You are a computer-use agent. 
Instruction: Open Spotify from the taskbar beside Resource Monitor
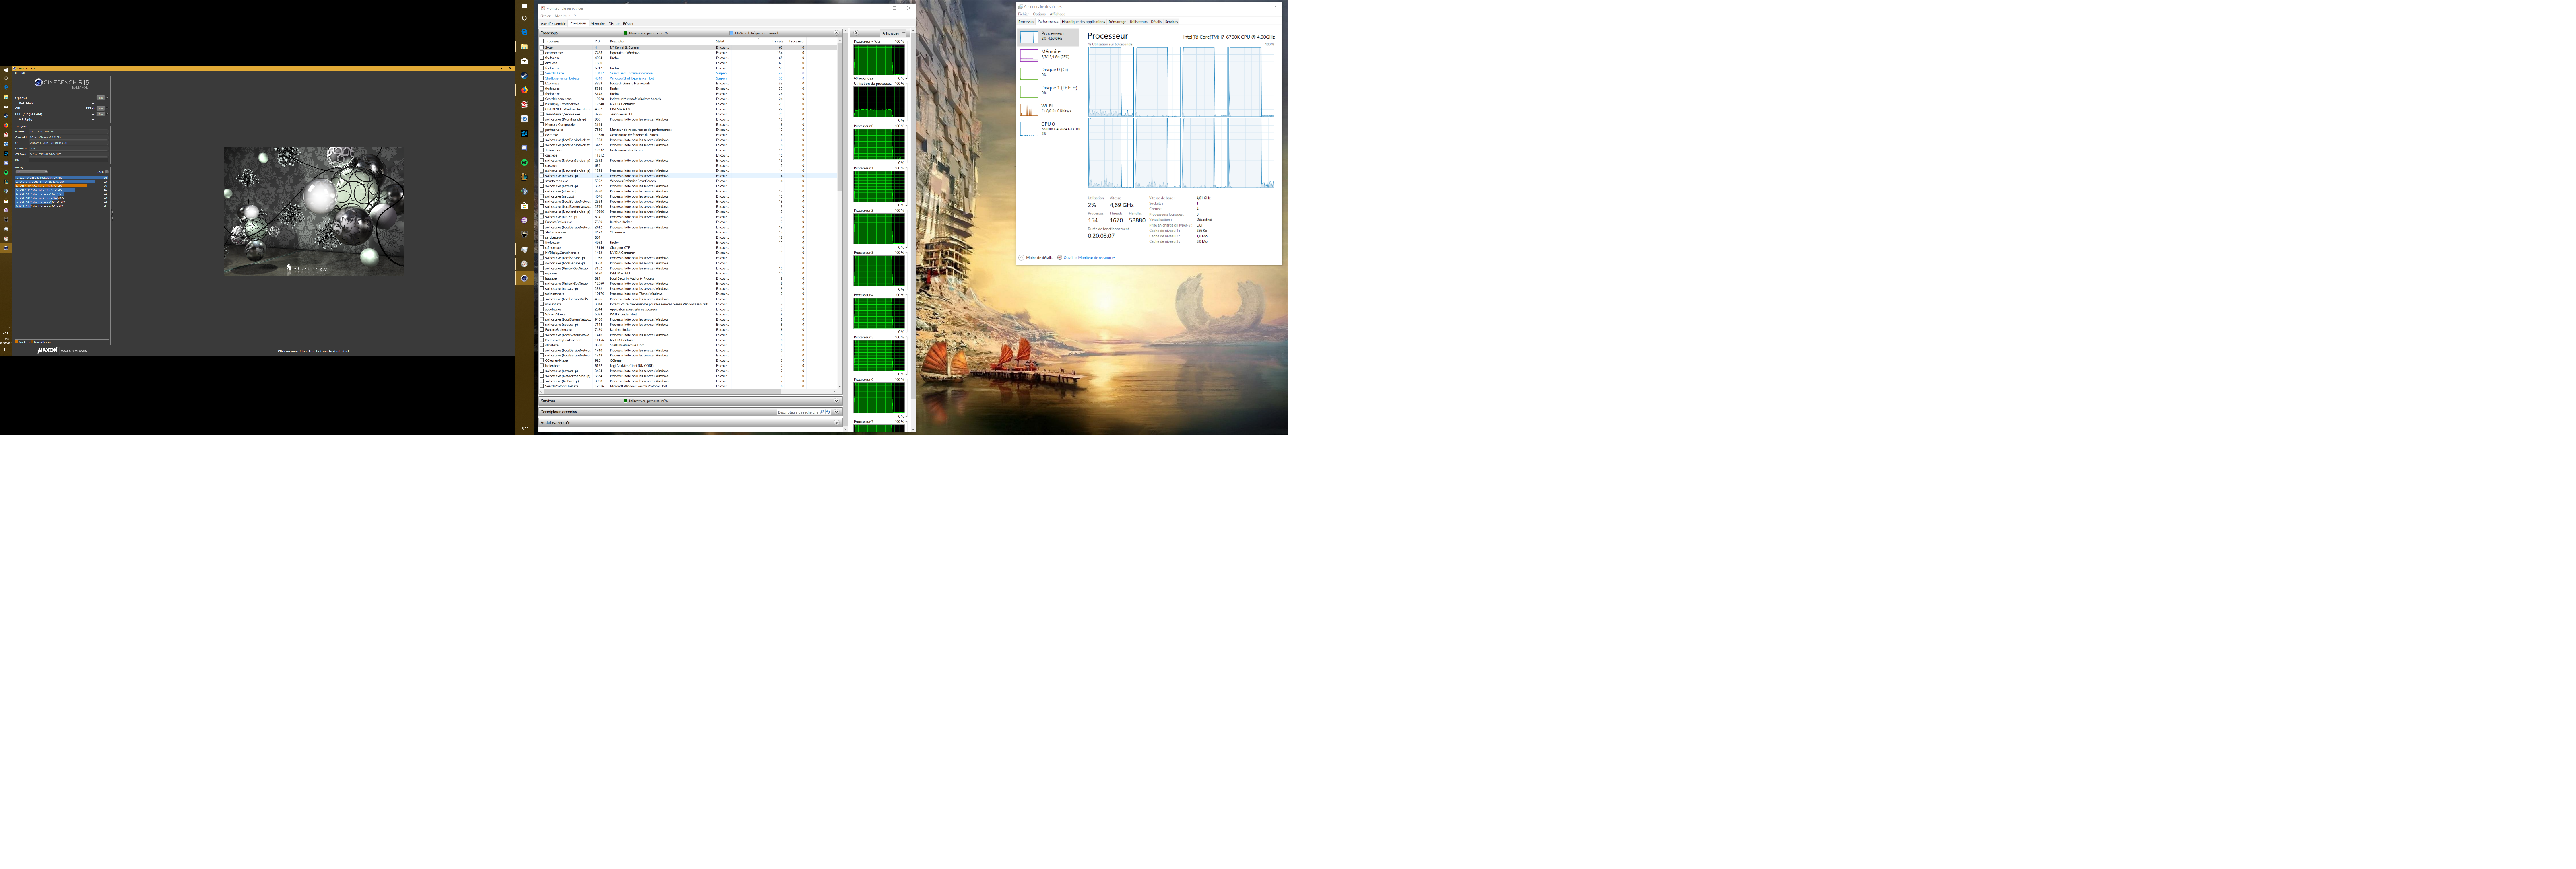coord(524,162)
